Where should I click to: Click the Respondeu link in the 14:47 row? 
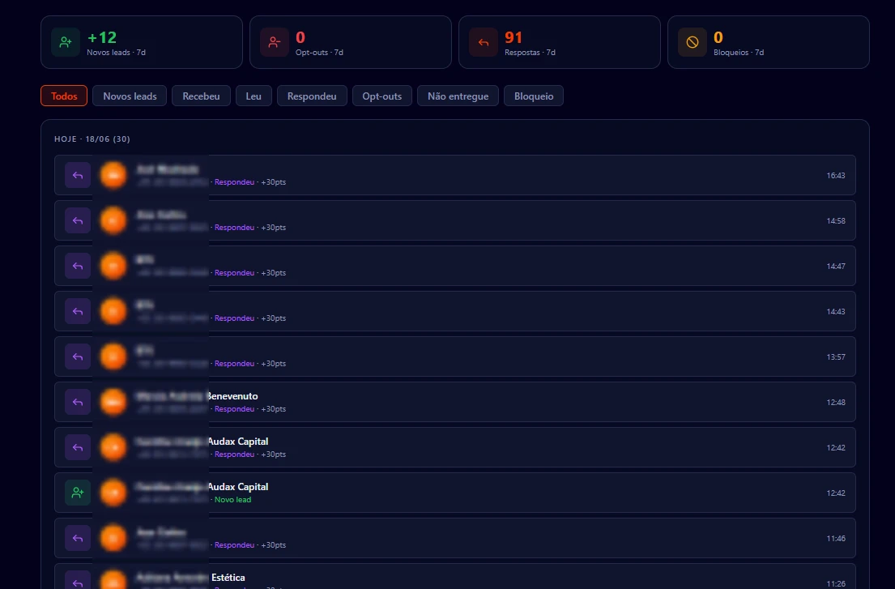point(235,273)
